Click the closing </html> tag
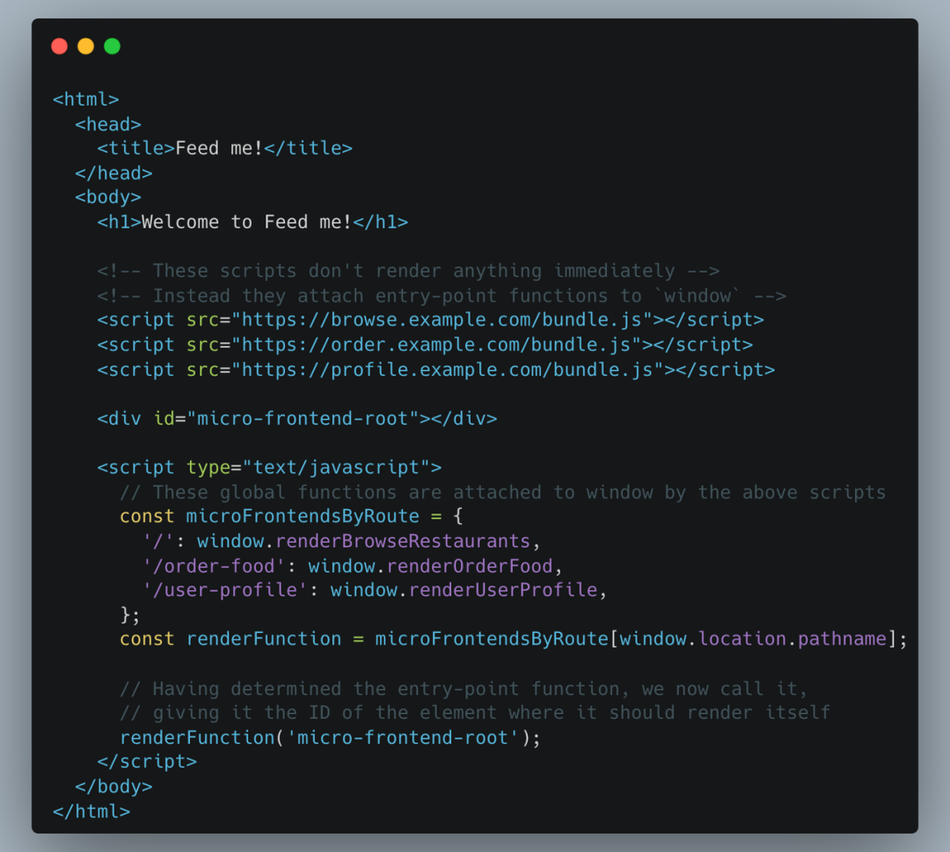This screenshot has height=852, width=950. pyautogui.click(x=91, y=812)
